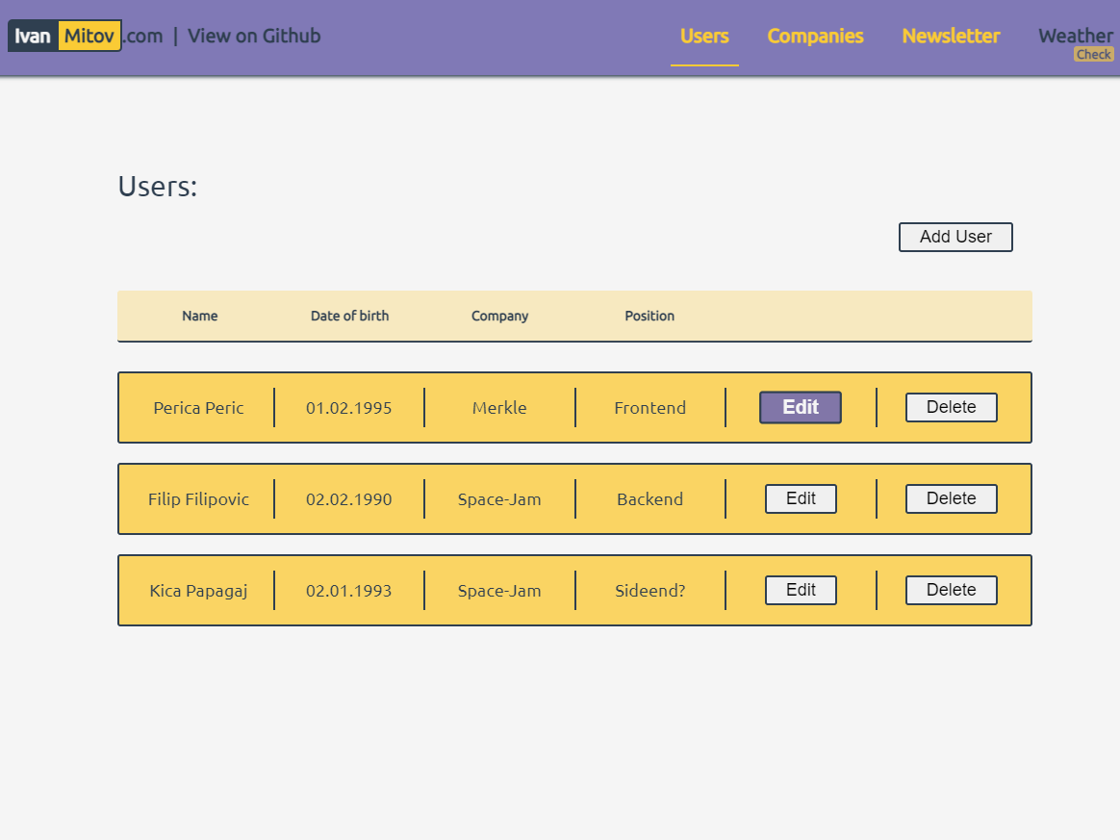The width and height of the screenshot is (1120, 840).
Task: Select the Perica Peric name cell
Action: pyautogui.click(x=198, y=408)
